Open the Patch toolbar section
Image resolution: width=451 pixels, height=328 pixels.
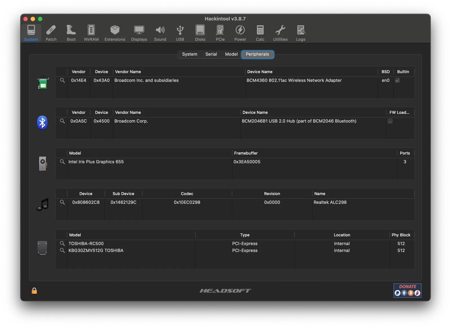pos(51,33)
